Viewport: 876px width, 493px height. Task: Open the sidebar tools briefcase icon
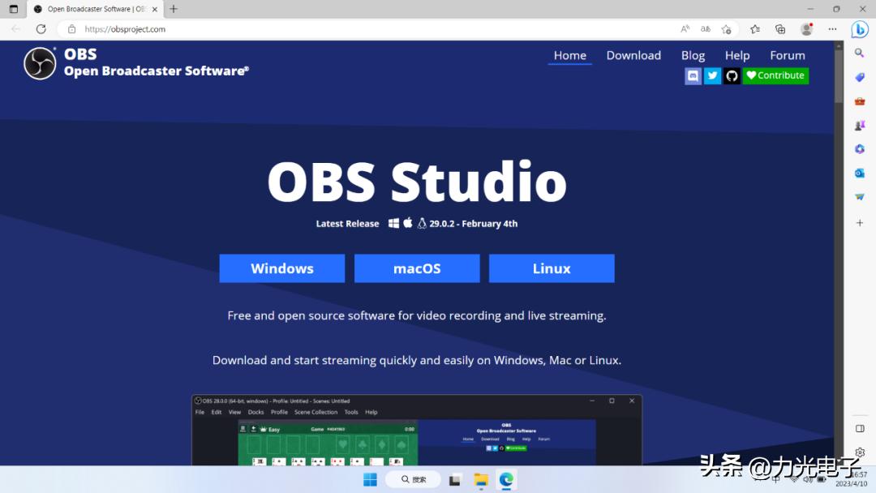pos(860,101)
